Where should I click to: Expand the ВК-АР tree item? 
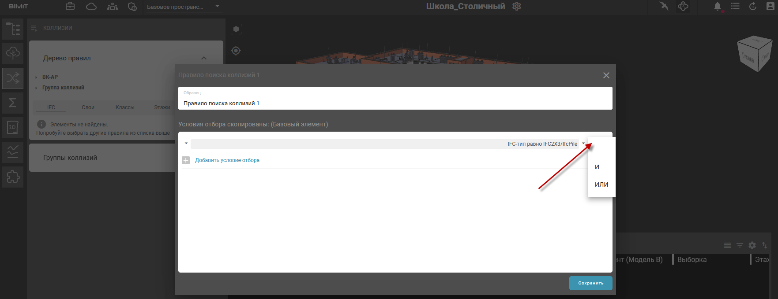[x=36, y=77]
